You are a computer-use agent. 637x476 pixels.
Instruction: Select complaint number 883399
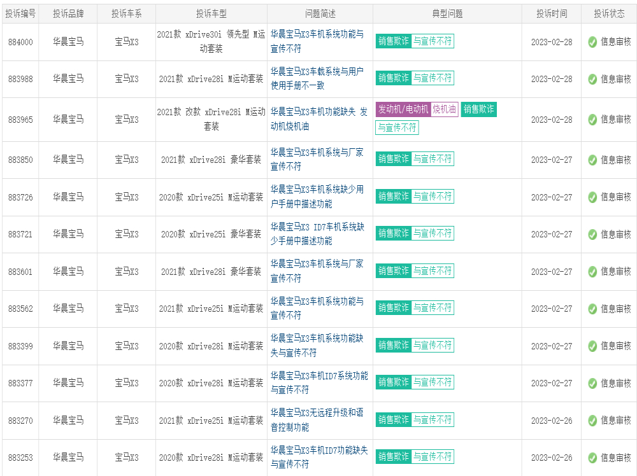pyautogui.click(x=20, y=346)
